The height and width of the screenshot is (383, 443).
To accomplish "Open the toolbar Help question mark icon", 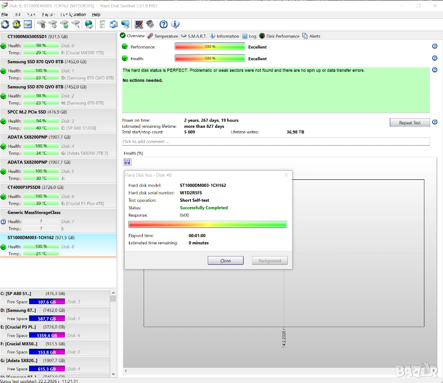I will [x=164, y=24].
